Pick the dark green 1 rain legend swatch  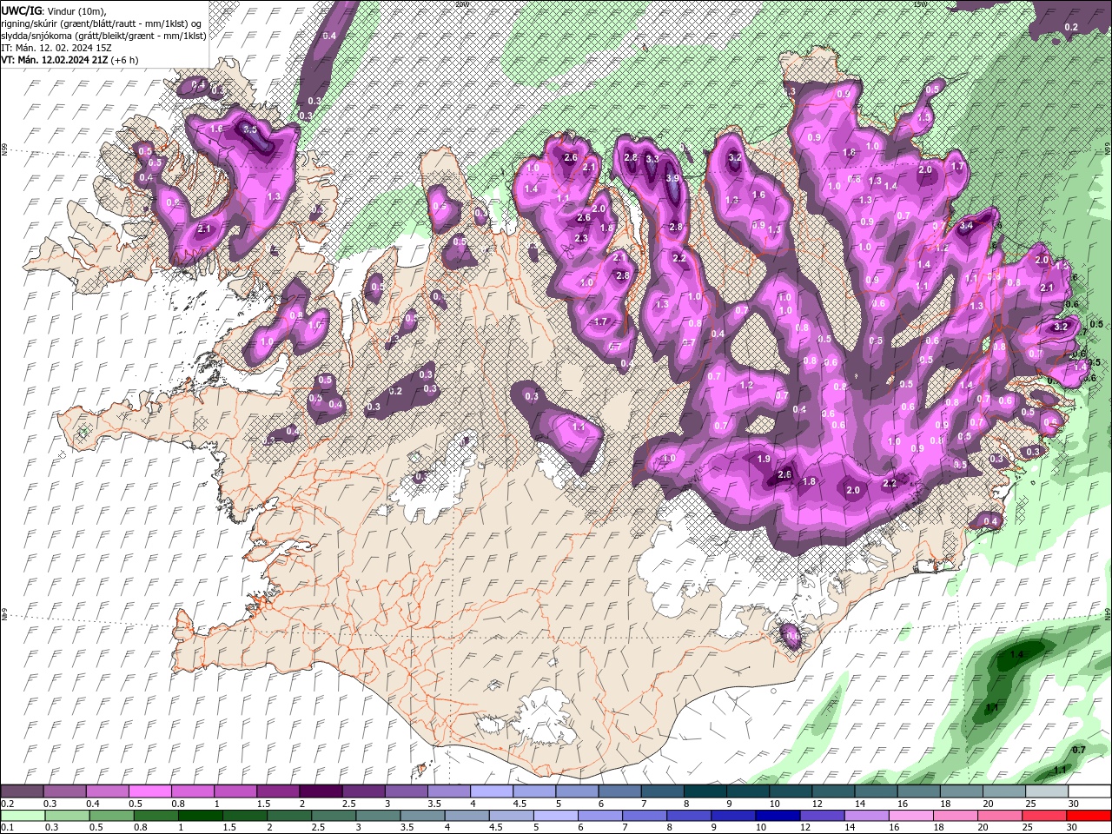pyautogui.click(x=200, y=815)
